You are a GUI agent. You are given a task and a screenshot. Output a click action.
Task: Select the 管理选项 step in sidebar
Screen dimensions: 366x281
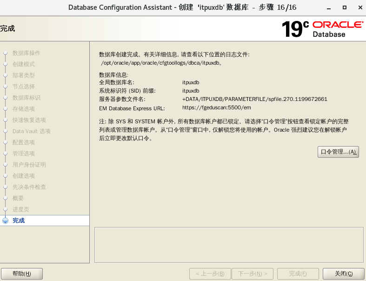[24, 154]
